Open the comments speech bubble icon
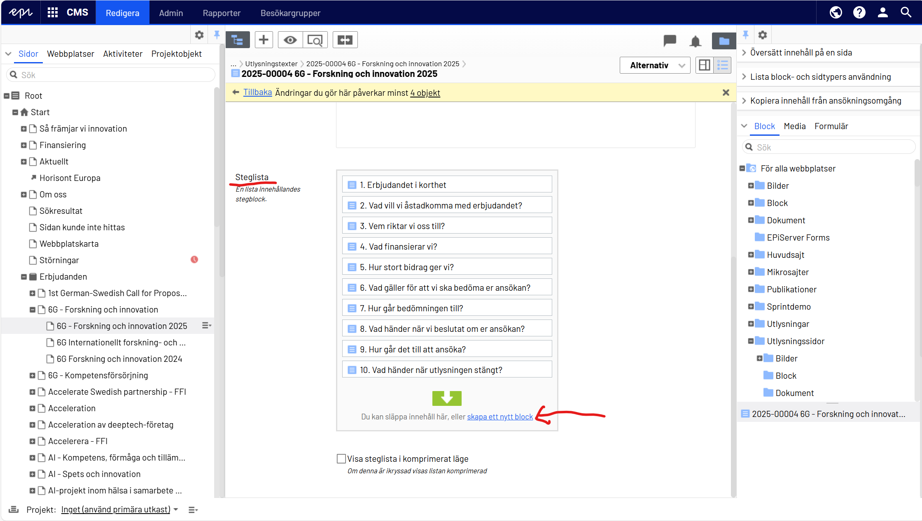Image resolution: width=922 pixels, height=521 pixels. (670, 40)
